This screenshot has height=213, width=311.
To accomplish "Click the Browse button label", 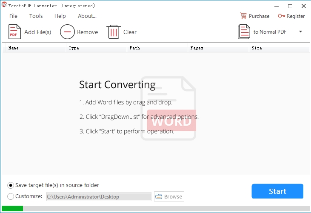I will coord(173,196).
